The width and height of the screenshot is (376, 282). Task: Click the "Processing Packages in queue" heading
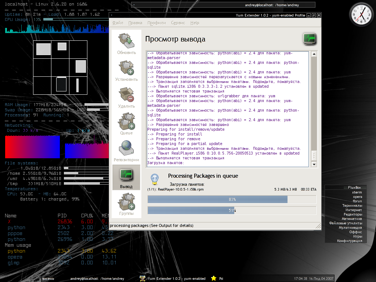pyautogui.click(x=203, y=176)
